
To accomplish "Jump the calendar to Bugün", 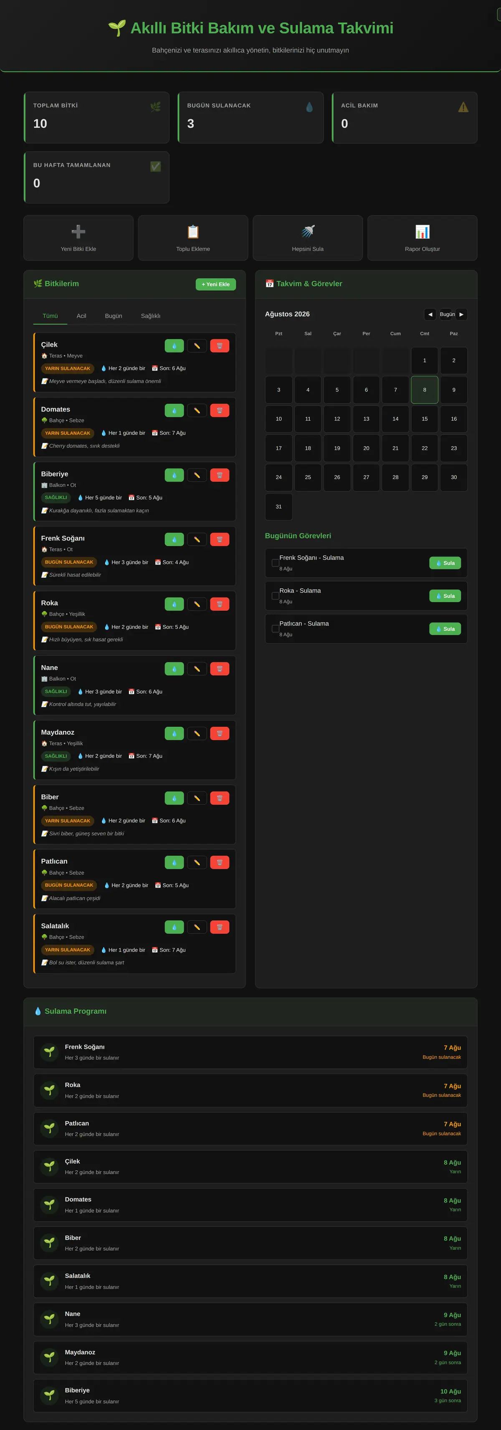I will click(x=447, y=314).
